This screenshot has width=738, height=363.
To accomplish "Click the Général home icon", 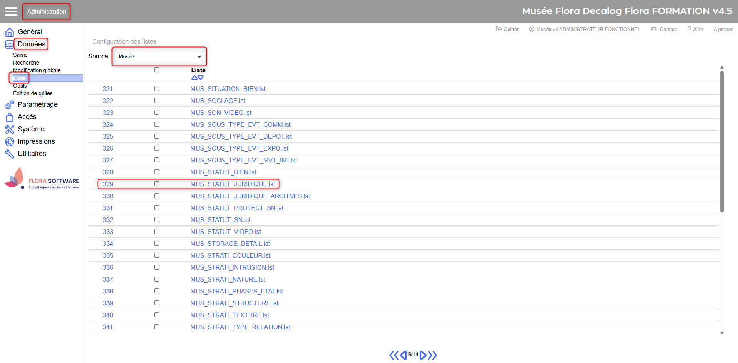I will tap(10, 32).
